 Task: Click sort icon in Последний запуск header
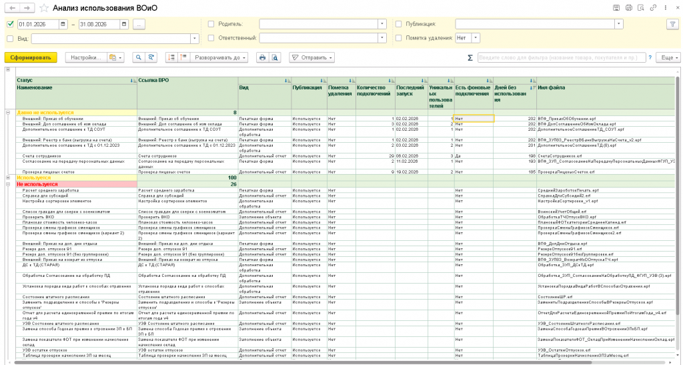[x=424, y=81]
